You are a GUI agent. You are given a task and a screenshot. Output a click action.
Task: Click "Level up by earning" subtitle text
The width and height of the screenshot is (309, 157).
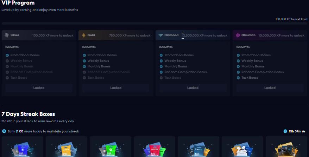click(x=40, y=10)
